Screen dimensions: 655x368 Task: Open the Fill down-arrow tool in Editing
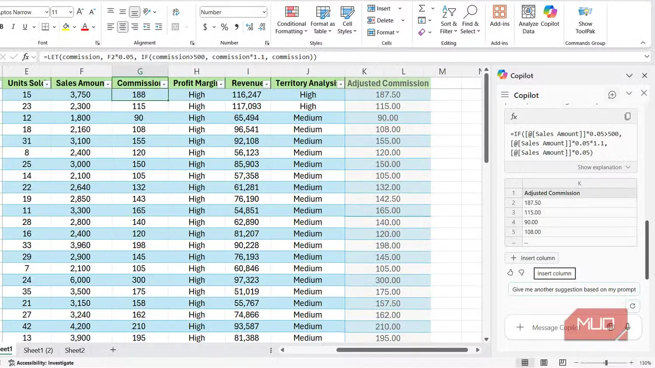click(x=422, y=20)
